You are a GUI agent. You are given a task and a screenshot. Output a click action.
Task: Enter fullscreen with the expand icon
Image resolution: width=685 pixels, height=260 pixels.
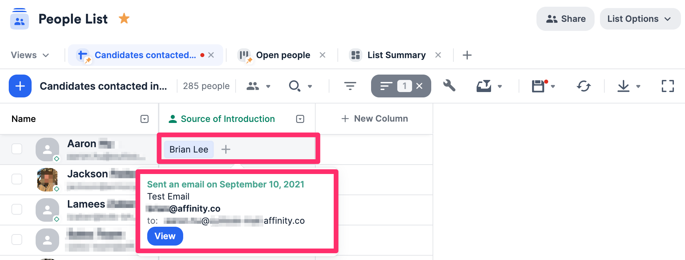pos(668,86)
